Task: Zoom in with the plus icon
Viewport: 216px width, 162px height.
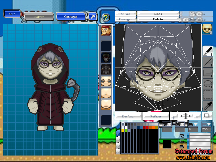Action: [x=174, y=116]
